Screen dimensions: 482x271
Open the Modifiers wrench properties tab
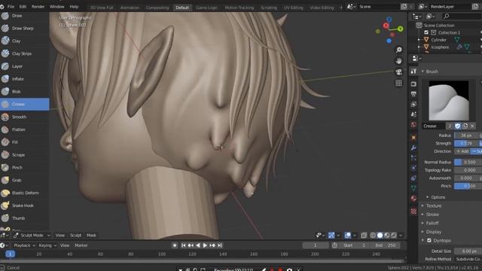(413, 148)
